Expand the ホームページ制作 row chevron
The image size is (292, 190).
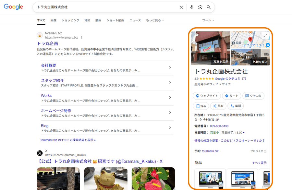click(170, 113)
